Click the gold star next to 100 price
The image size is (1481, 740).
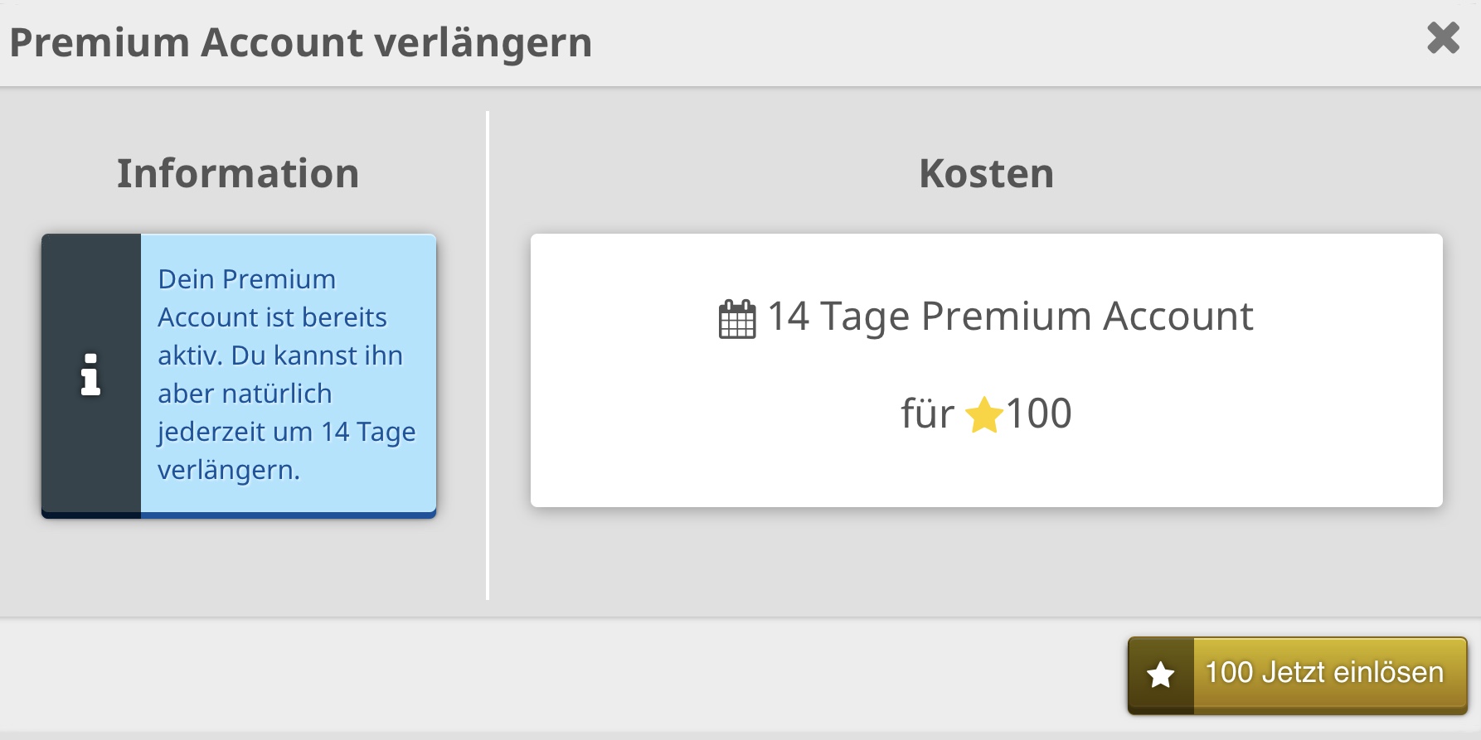pyautogui.click(x=984, y=415)
